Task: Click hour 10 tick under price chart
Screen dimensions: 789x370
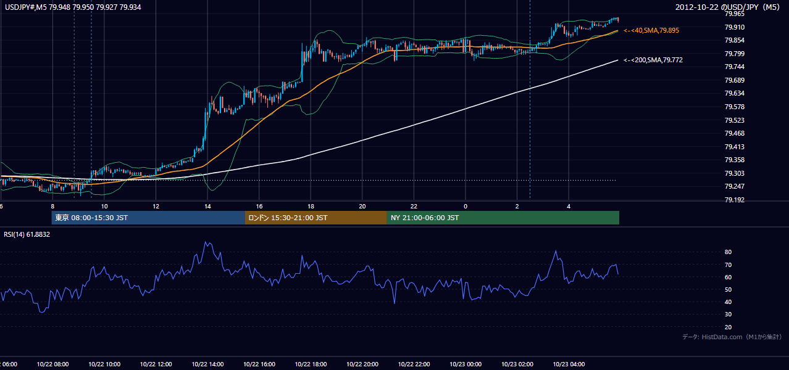Action: pyautogui.click(x=104, y=207)
